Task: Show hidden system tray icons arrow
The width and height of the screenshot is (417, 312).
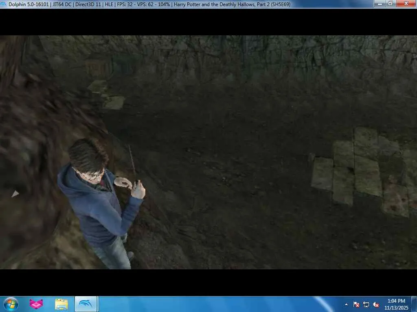Action: click(346, 304)
